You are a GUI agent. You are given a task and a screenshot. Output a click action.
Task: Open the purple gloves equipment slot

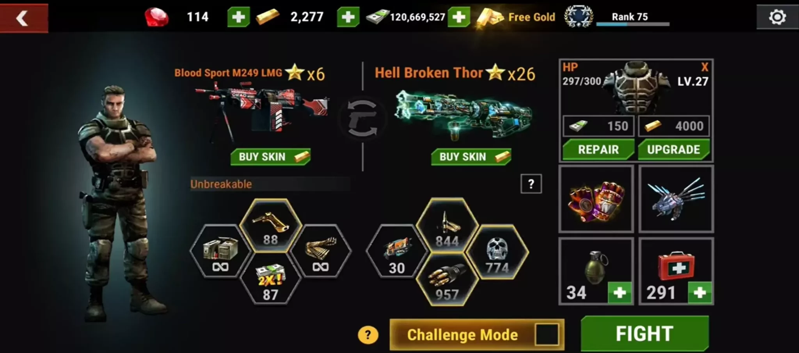tap(596, 199)
